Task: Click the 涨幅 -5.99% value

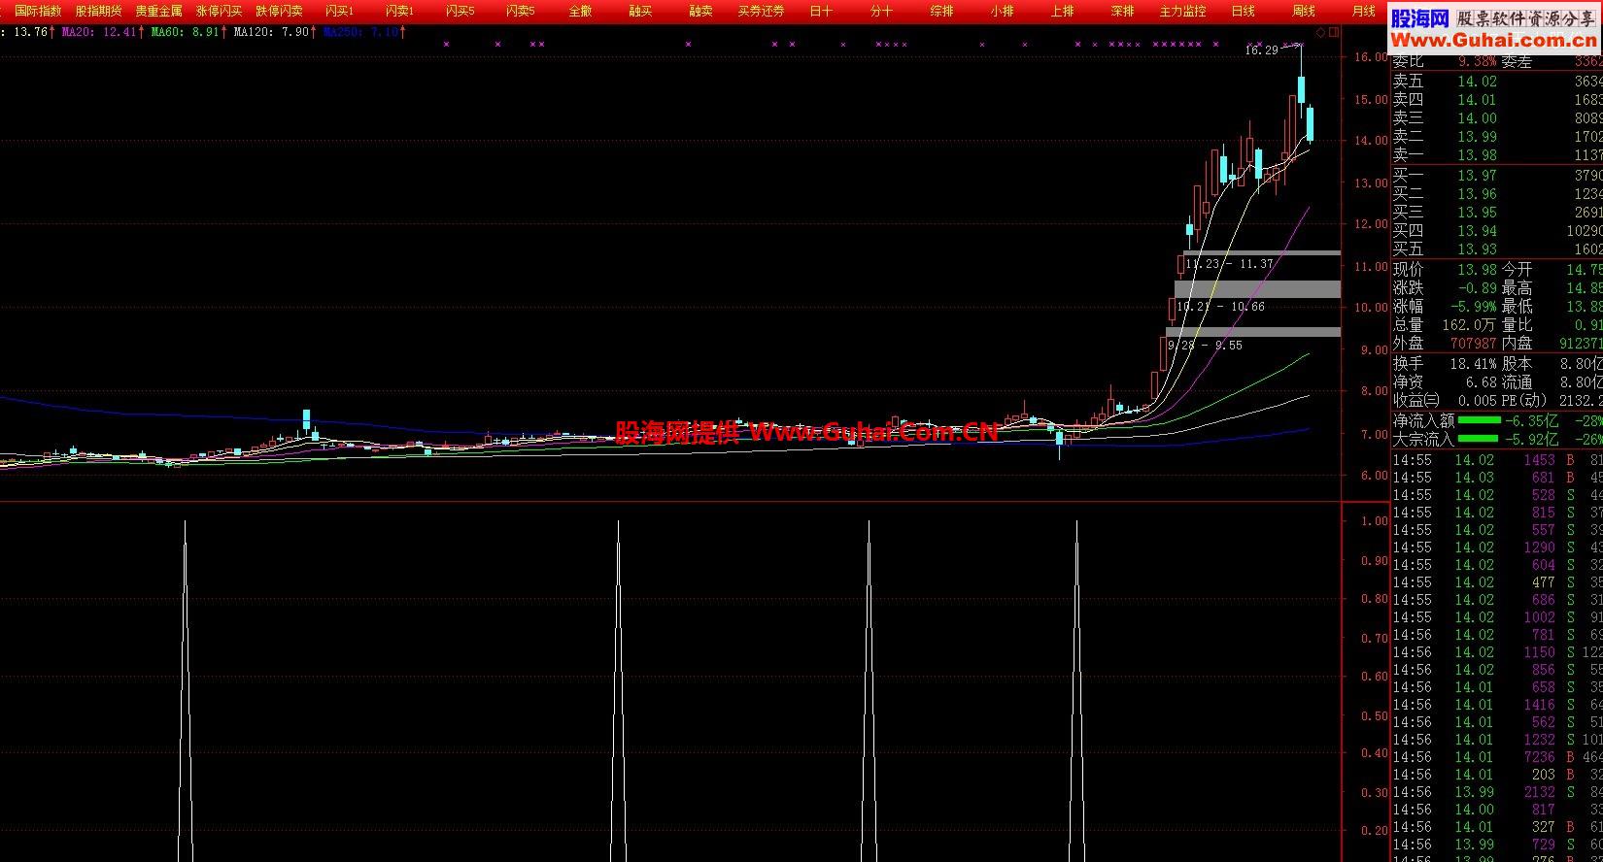Action: point(1473,307)
